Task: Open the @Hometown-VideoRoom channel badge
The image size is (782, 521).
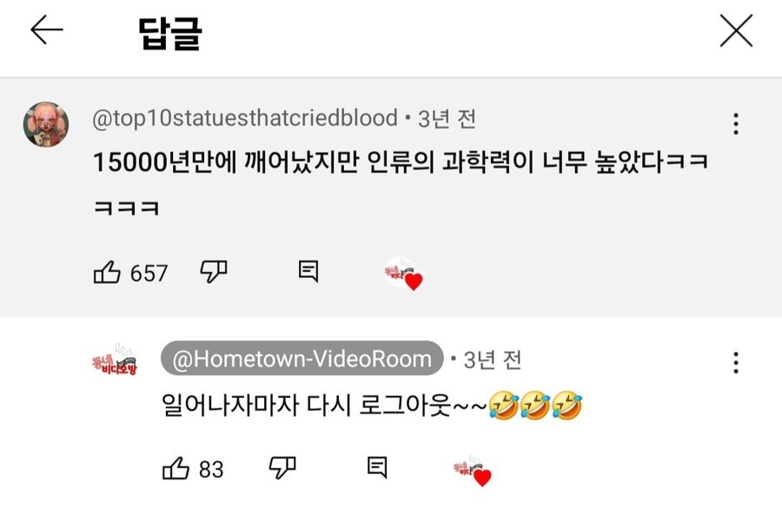Action: coord(302,359)
